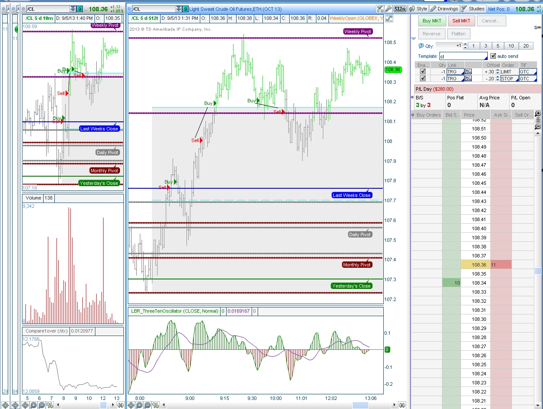Open the Template cl dropdown
543x409 pixels.
[463, 56]
